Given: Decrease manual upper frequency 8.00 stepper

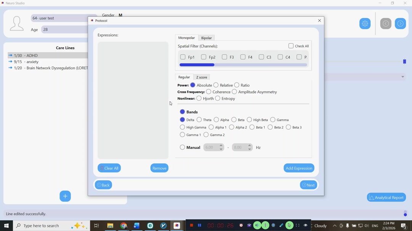Looking at the screenshot, I should click(249, 149).
